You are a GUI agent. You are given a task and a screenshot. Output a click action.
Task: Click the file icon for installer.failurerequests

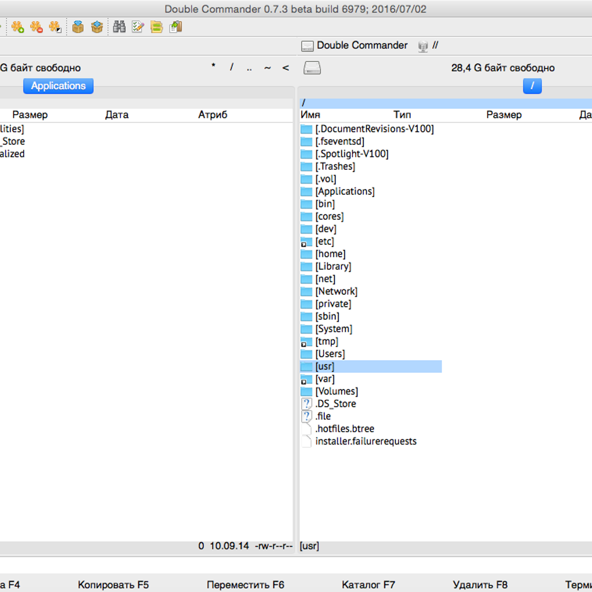306,441
